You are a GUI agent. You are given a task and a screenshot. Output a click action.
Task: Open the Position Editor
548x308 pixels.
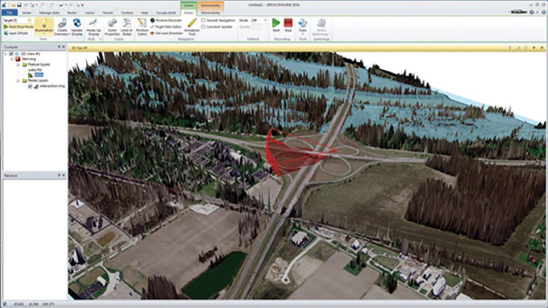(x=142, y=27)
